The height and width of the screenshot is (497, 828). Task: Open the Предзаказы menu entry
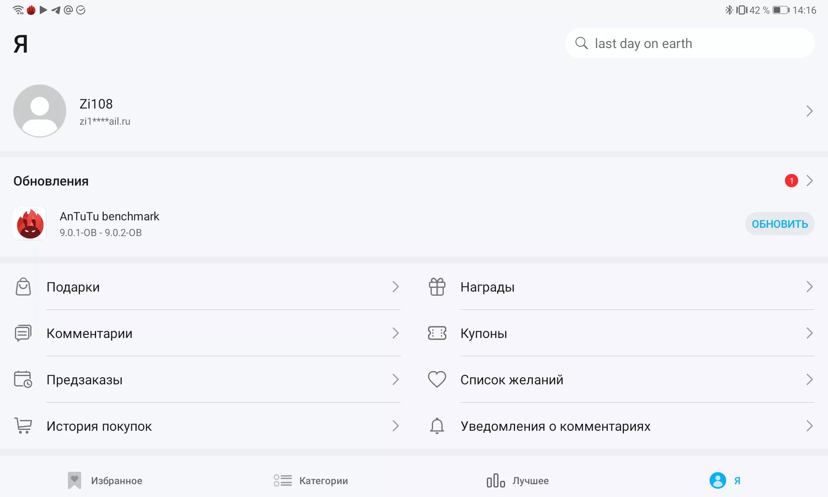coord(84,380)
